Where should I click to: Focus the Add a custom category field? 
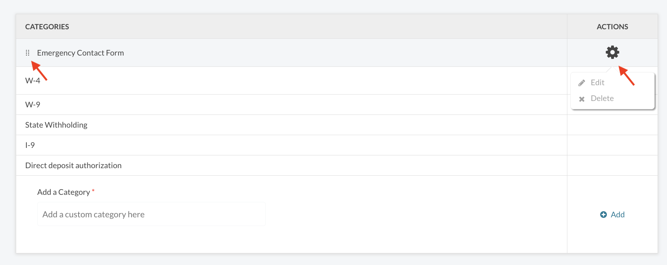point(151,214)
